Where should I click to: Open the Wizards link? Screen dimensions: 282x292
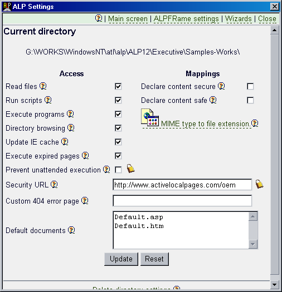click(x=239, y=18)
